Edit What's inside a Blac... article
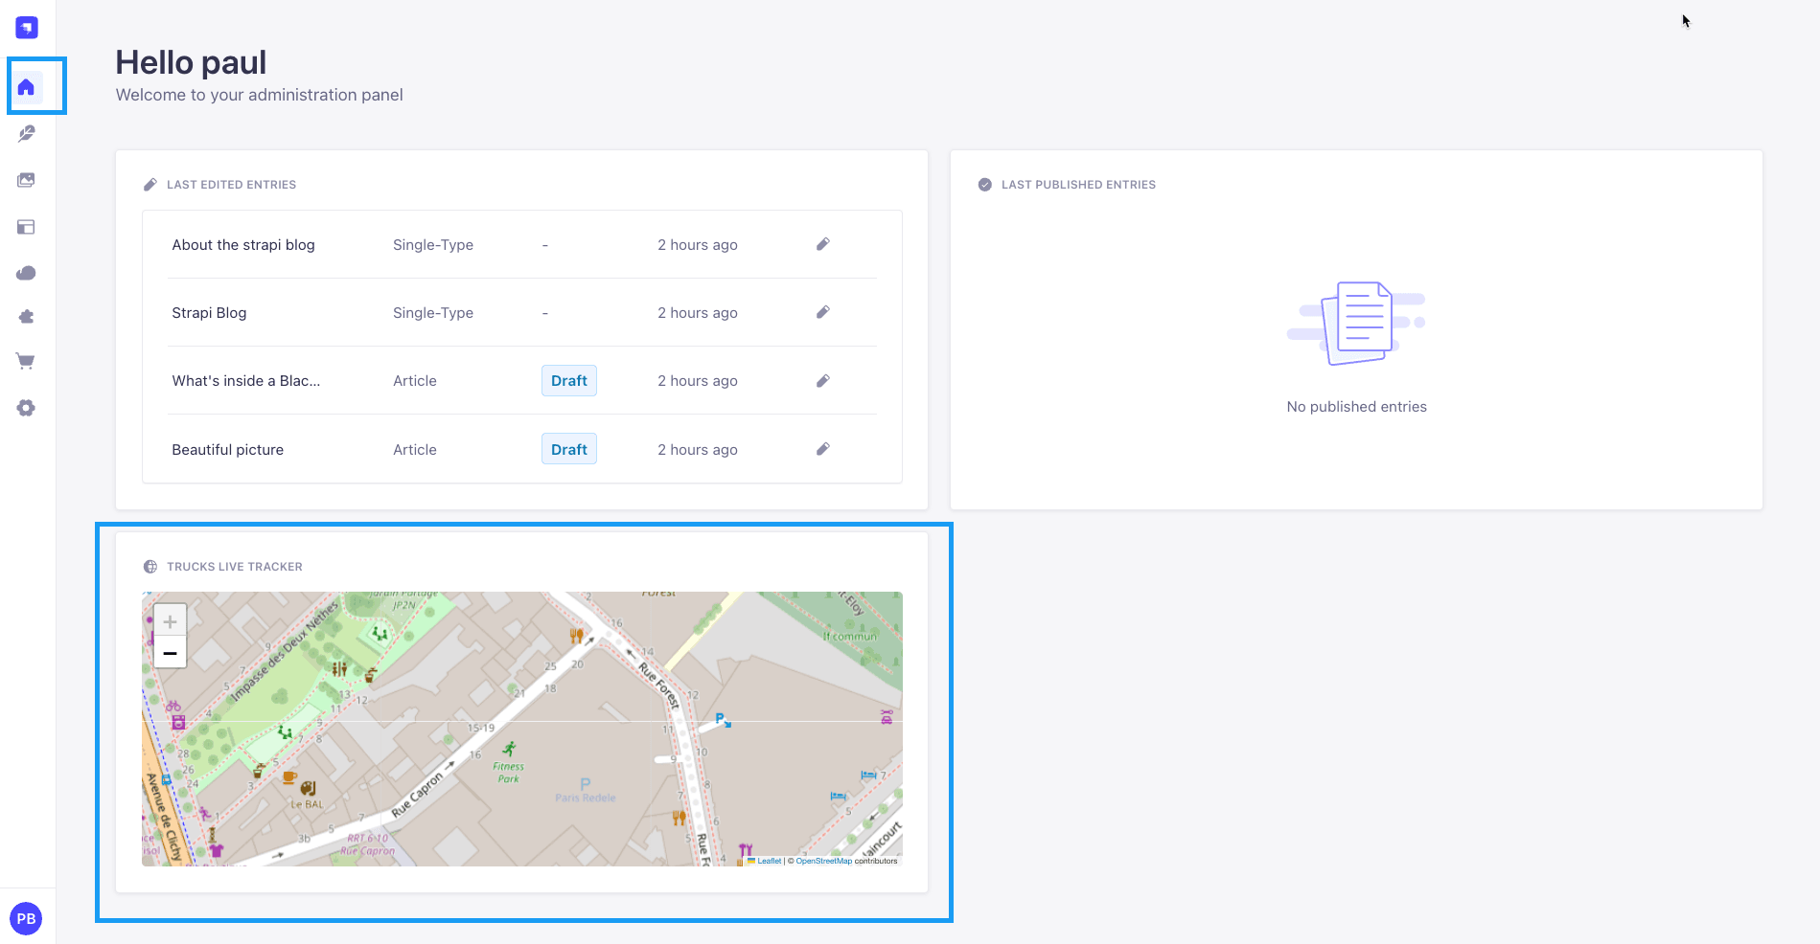The width and height of the screenshot is (1820, 944). [822, 381]
